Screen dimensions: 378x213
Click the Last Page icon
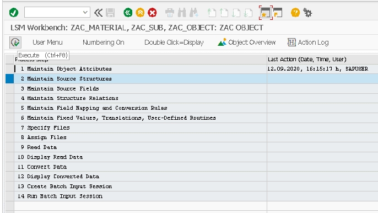click(248, 13)
